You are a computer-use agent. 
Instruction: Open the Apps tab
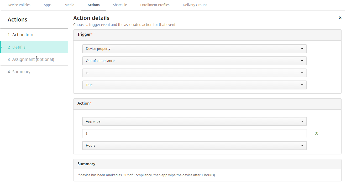click(x=48, y=5)
